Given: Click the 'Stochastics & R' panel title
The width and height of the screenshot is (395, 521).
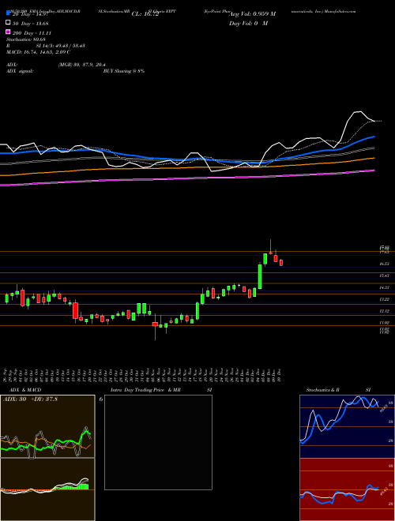Looking at the screenshot, I should pyautogui.click(x=322, y=390).
